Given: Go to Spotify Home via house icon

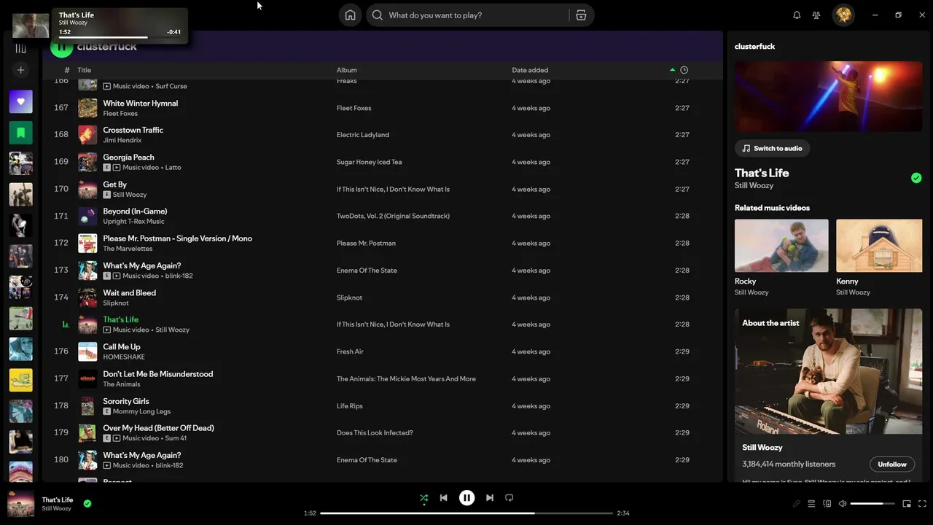Looking at the screenshot, I should click(x=350, y=15).
